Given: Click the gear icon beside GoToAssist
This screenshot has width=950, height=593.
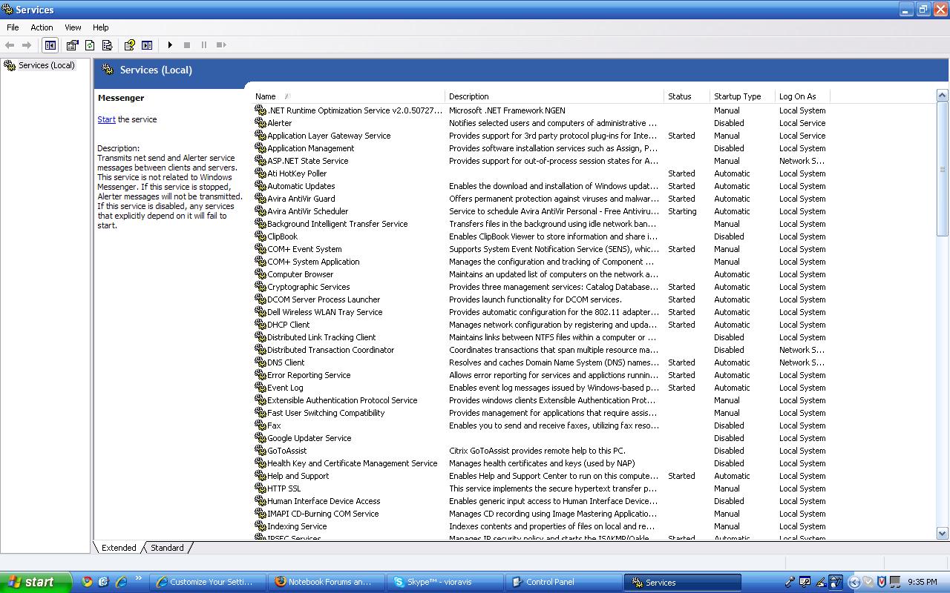Looking at the screenshot, I should point(261,451).
